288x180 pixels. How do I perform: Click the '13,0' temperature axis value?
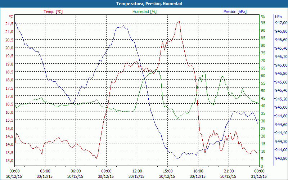9,161
